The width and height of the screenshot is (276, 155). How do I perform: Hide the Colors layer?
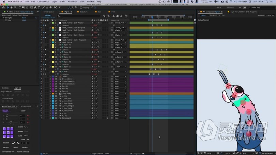click(x=41, y=77)
